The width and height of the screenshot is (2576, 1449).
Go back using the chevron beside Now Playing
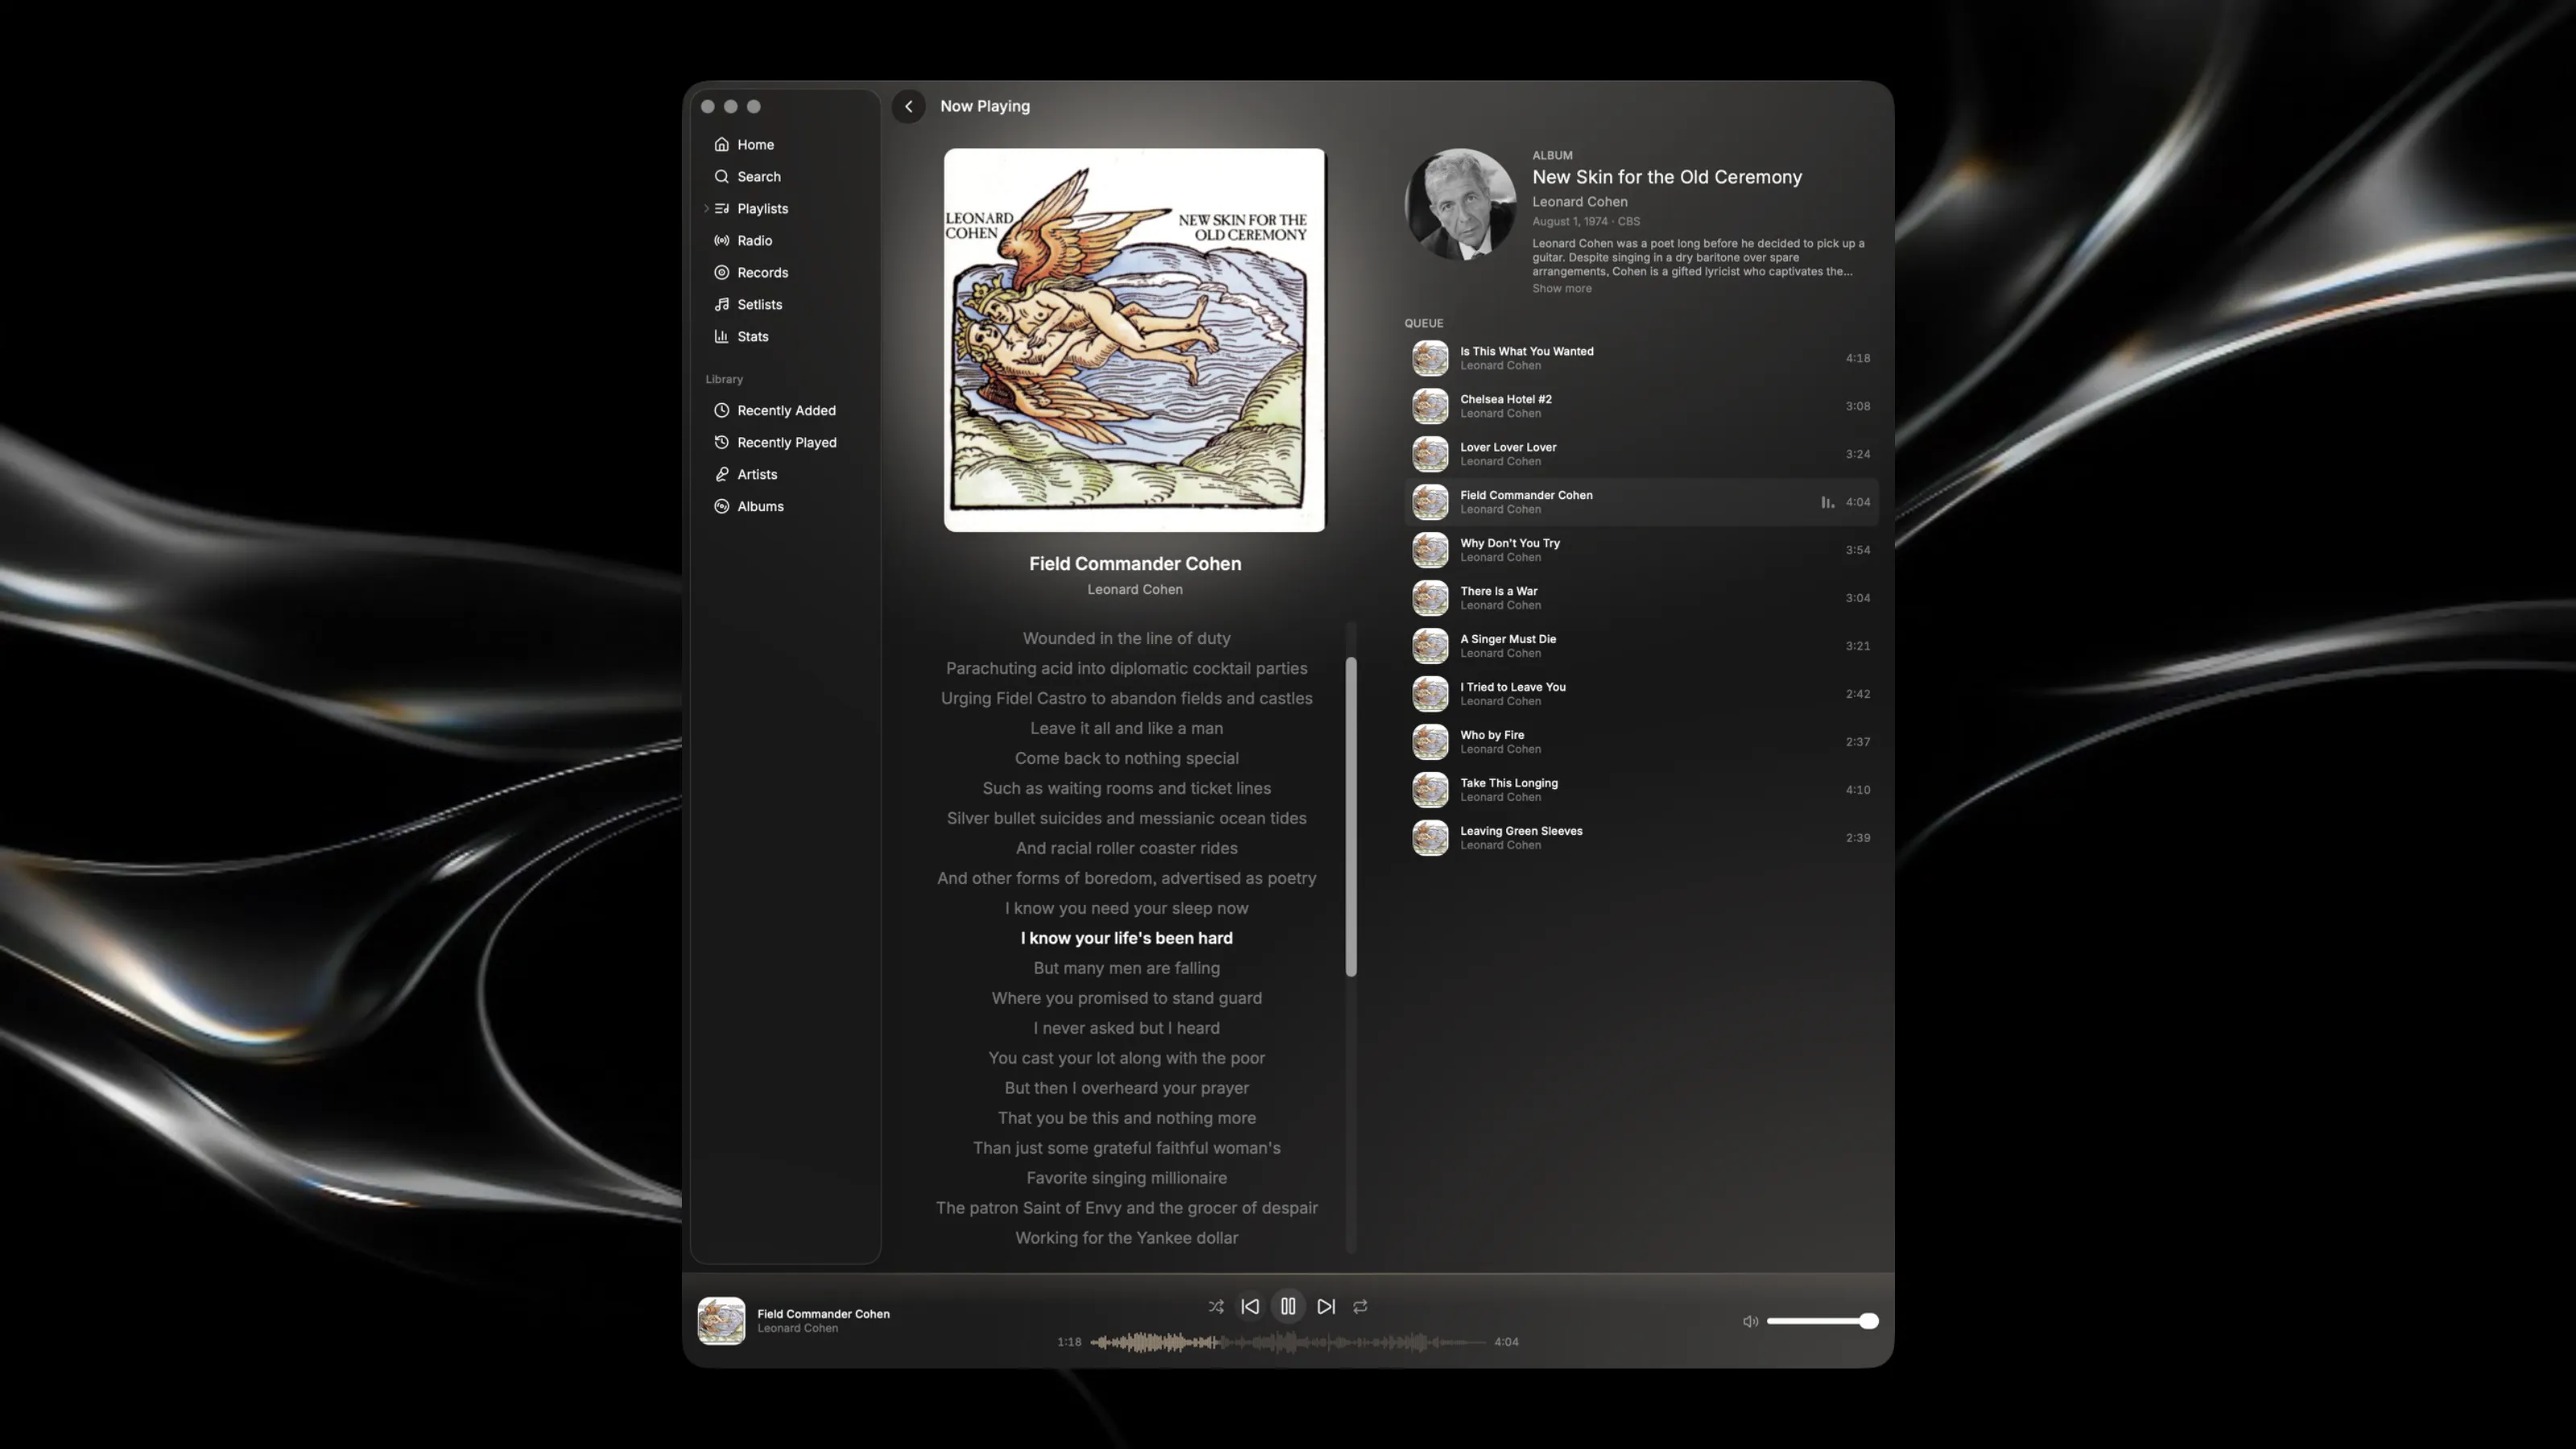click(908, 106)
